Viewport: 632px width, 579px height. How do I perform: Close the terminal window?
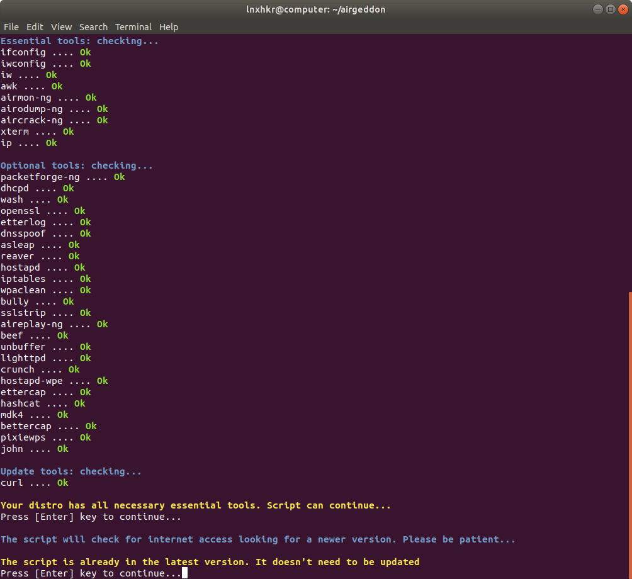[x=623, y=9]
